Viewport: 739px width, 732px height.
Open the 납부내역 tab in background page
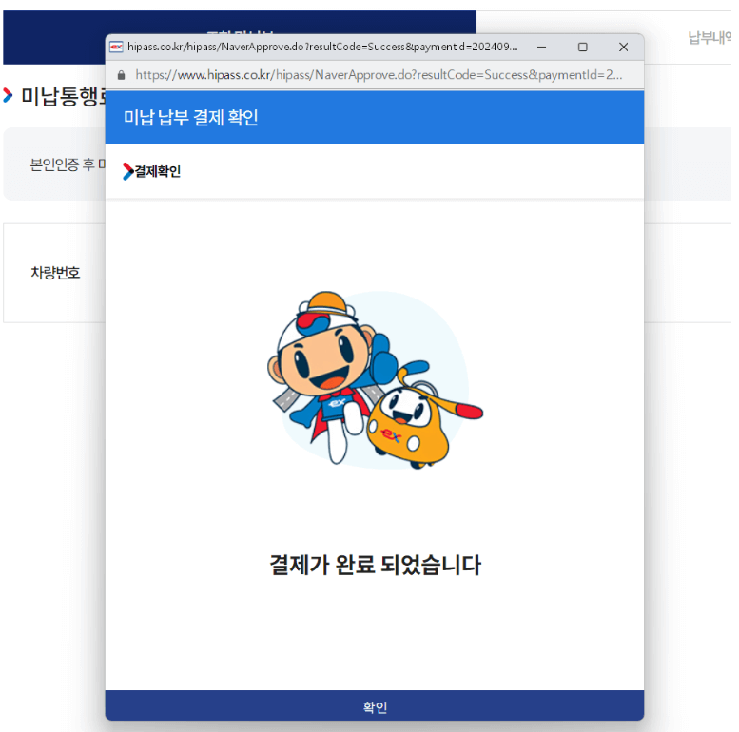click(709, 38)
